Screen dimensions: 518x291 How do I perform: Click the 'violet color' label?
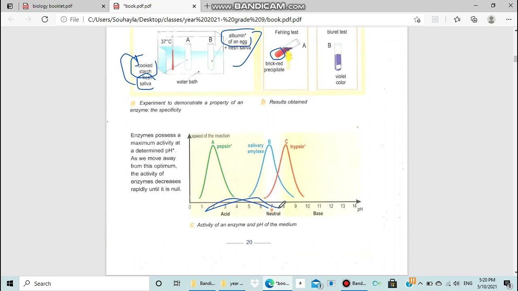(341, 79)
